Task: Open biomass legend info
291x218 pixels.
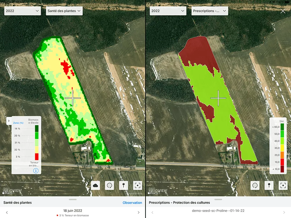Action: [36, 171]
